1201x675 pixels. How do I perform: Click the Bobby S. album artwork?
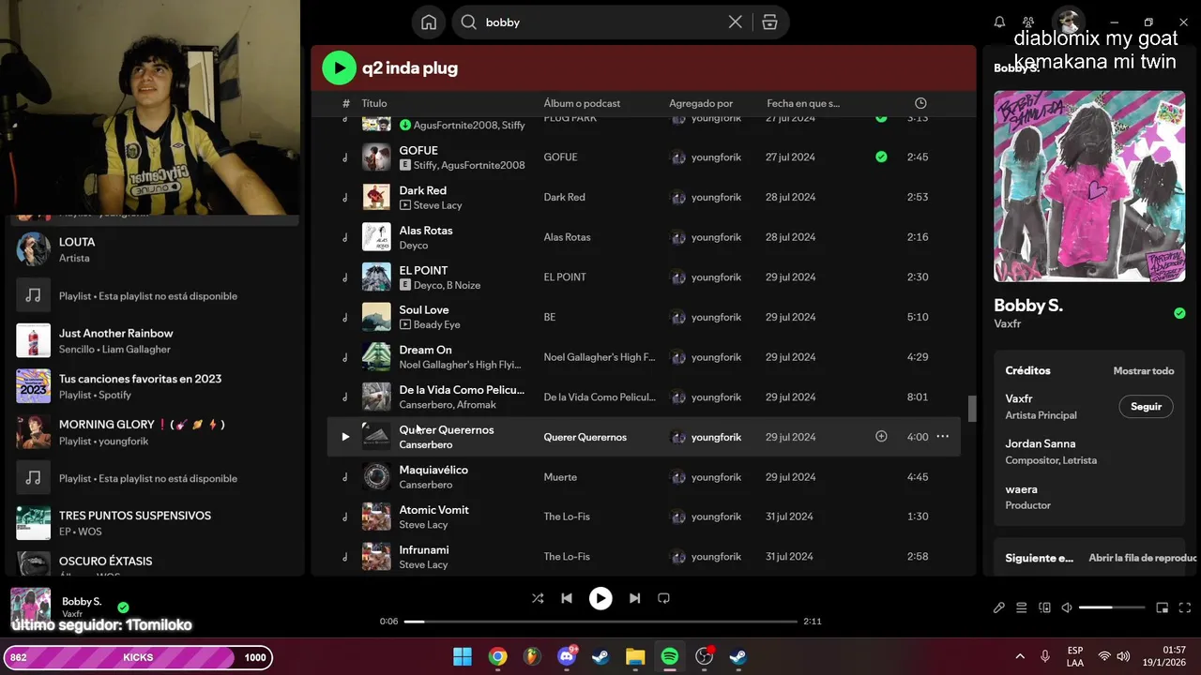tap(1089, 186)
